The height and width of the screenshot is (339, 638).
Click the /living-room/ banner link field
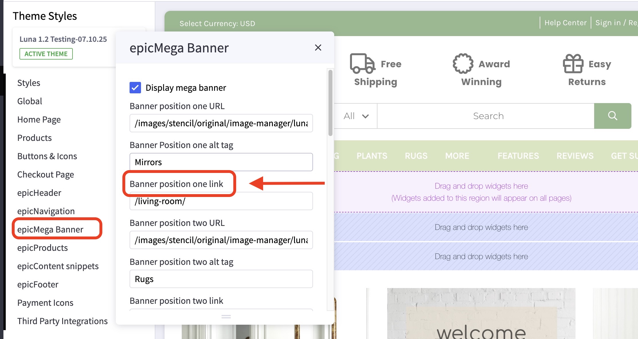pyautogui.click(x=221, y=201)
